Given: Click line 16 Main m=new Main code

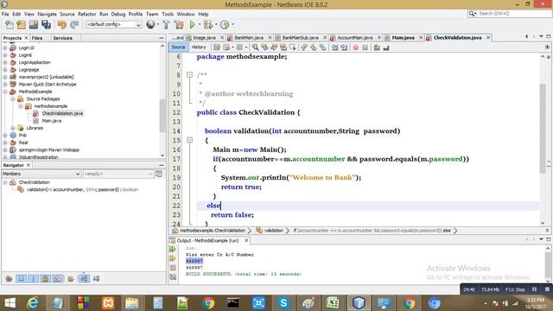Looking at the screenshot, I should (250, 149).
